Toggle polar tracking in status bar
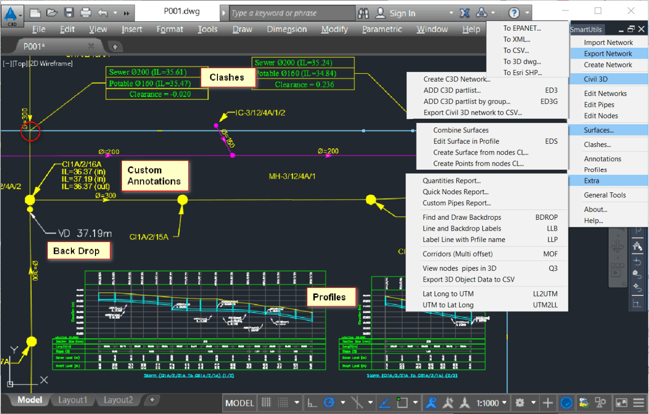The width and height of the screenshot is (649, 414). coord(329,403)
